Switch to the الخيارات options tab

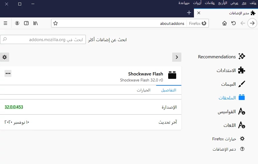click(x=144, y=90)
